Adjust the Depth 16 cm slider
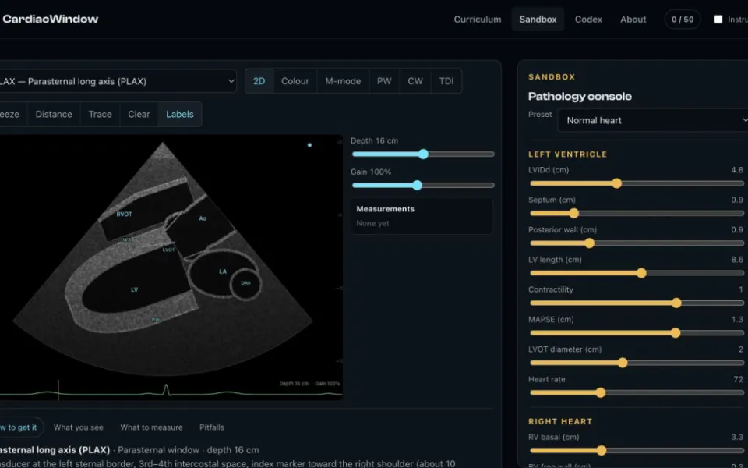The height and width of the screenshot is (468, 748). pos(422,154)
